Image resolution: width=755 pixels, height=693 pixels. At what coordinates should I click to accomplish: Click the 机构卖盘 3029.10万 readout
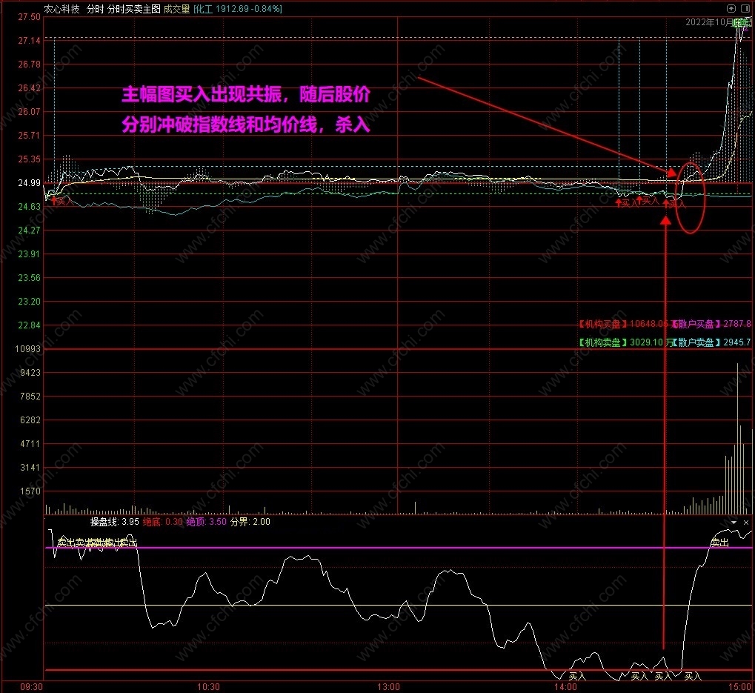pos(625,342)
